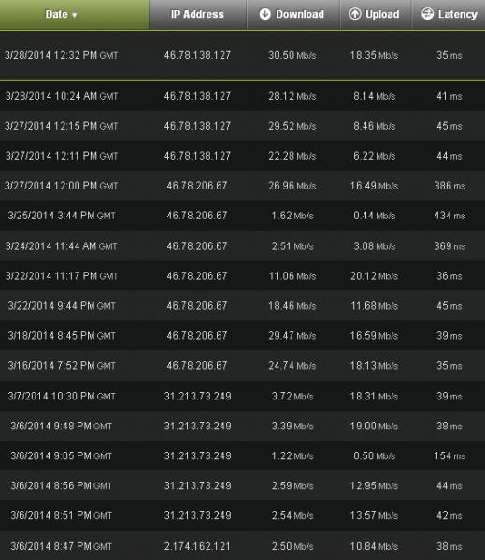Sort results by Download column

tap(293, 15)
